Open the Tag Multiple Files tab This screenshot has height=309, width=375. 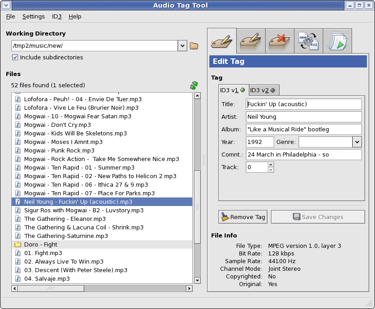(251, 41)
